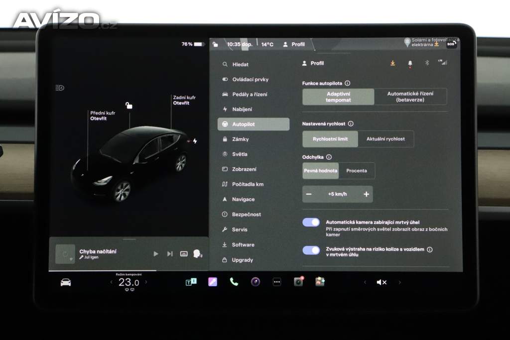510x340 pixels.
Task: Open Profil in the settings header
Action: pos(313,63)
